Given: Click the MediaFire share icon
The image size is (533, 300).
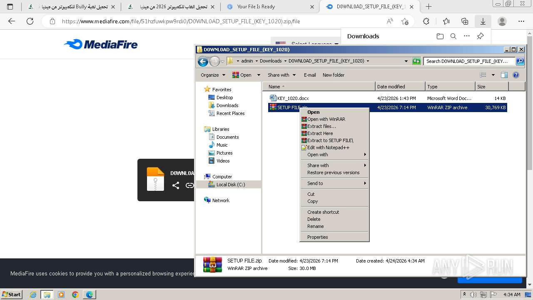Looking at the screenshot, I should coord(176,185).
